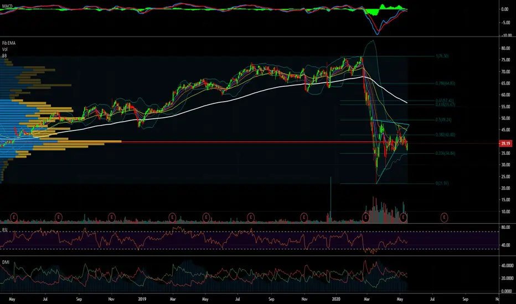Click the Vol indicator label
516x304 pixels.
tap(4, 49)
